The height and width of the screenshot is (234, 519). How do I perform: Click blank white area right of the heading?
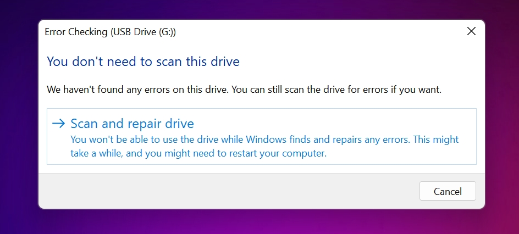[x=357, y=61]
